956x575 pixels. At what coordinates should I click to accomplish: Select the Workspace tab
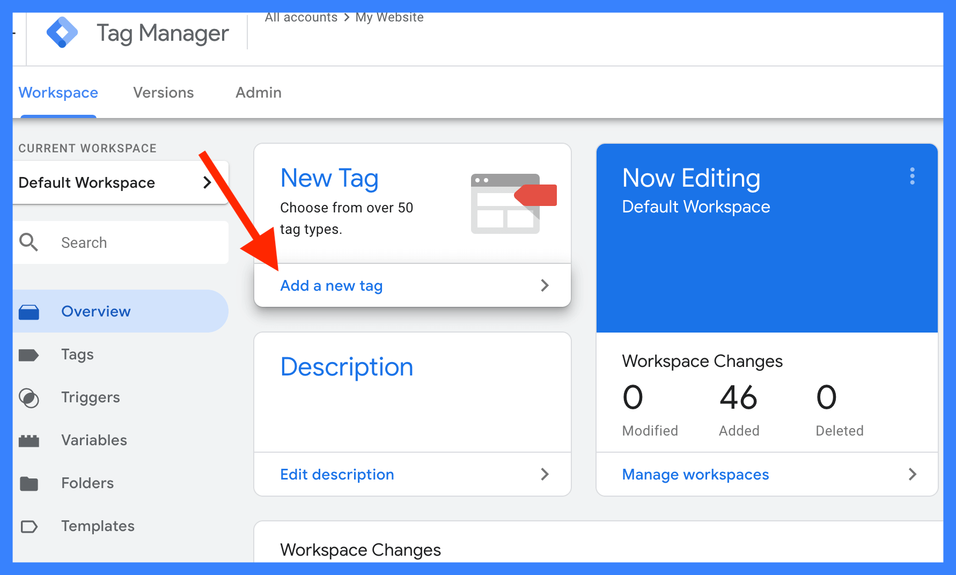click(58, 92)
